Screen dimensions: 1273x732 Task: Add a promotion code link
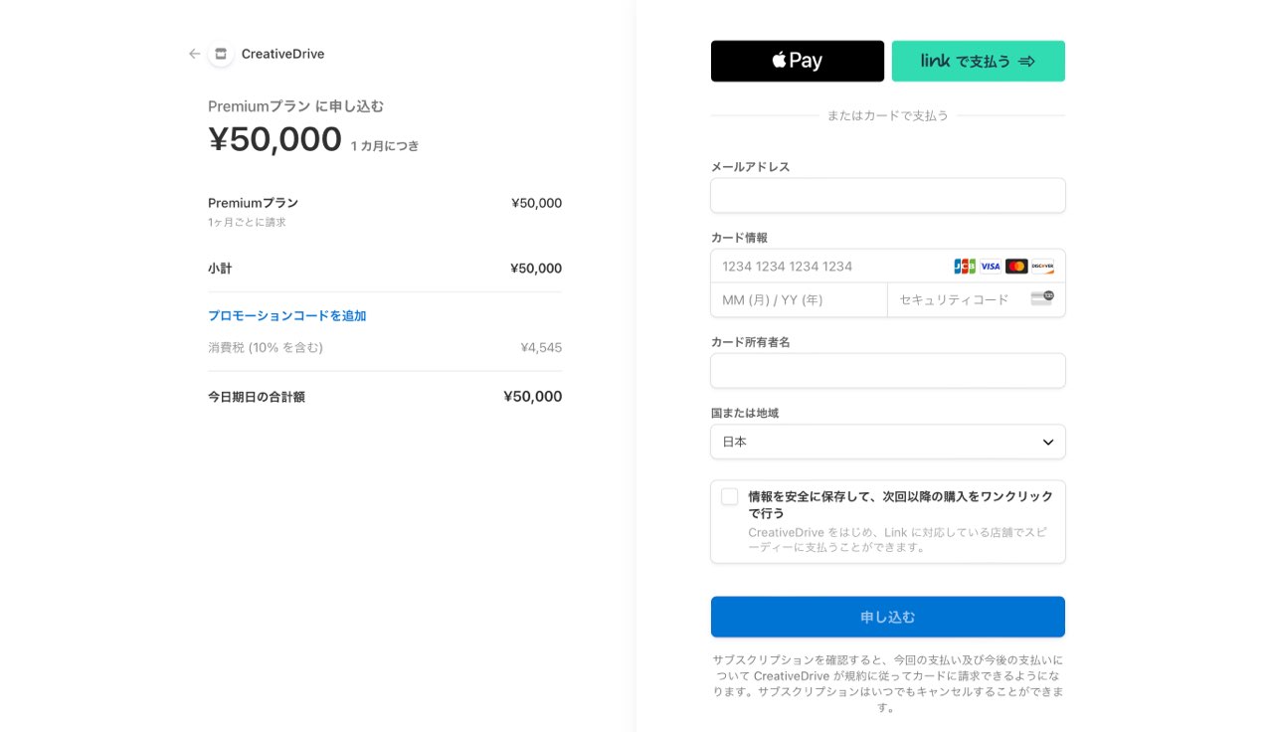click(286, 315)
